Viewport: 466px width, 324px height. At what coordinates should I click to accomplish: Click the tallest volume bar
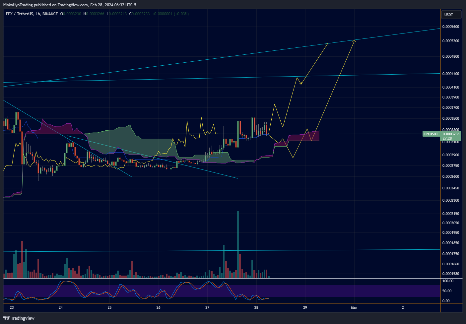(238, 244)
